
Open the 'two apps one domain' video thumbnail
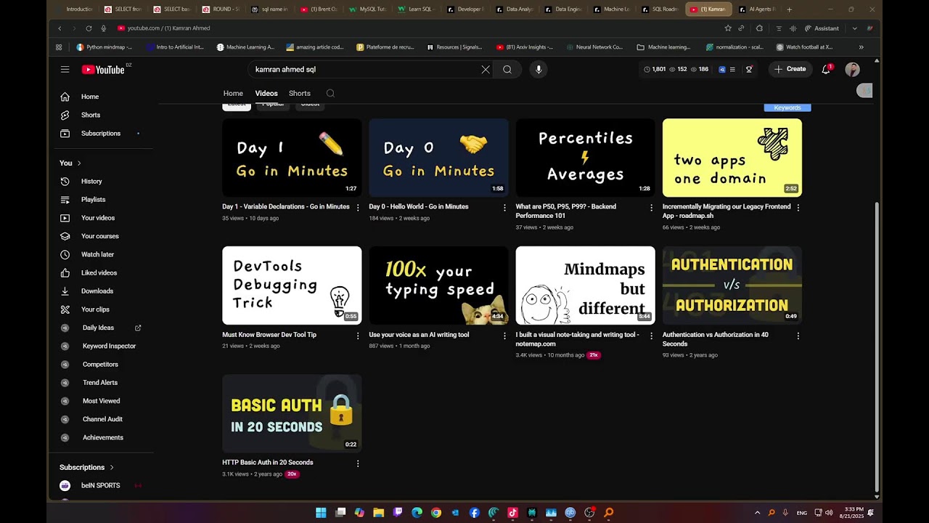(x=732, y=158)
